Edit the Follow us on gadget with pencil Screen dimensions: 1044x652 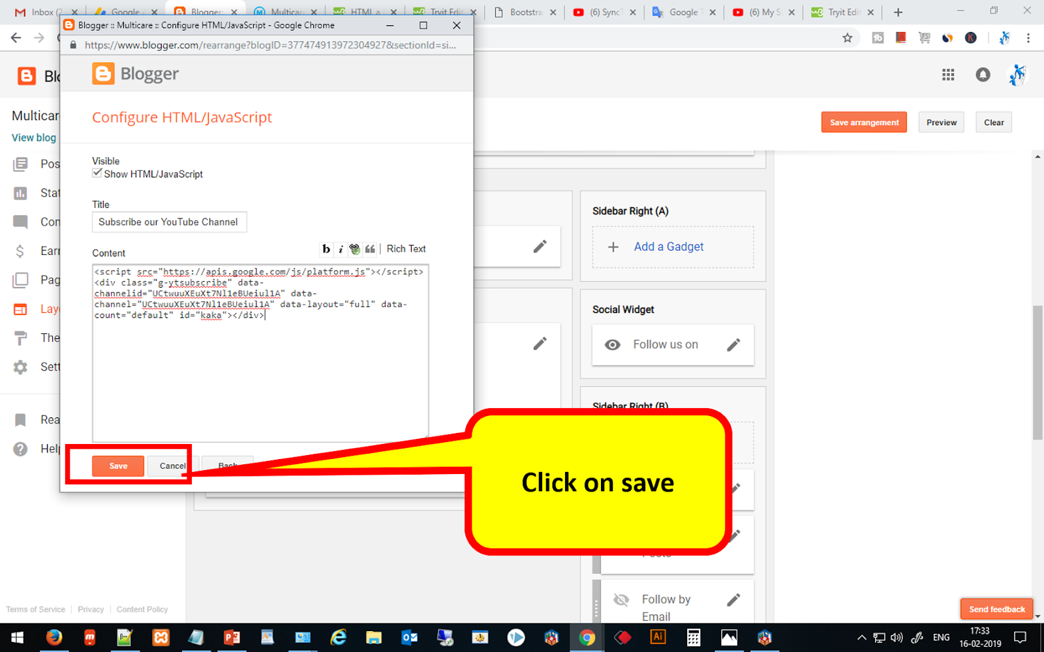pyautogui.click(x=733, y=344)
